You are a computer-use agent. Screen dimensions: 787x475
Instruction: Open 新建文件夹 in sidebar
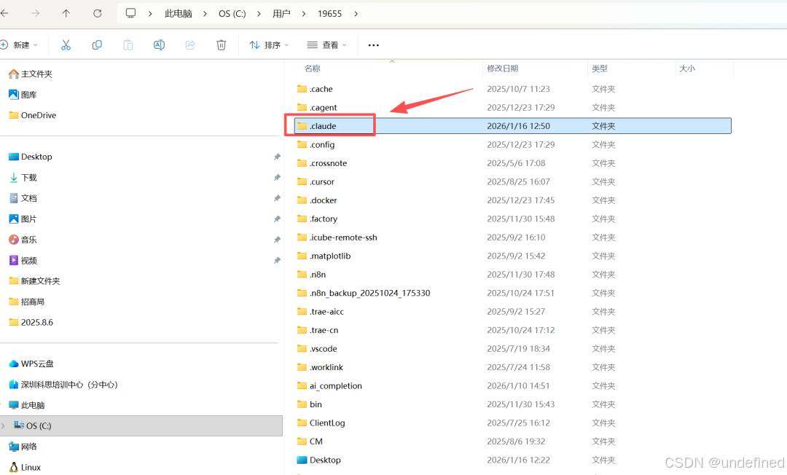[35, 281]
